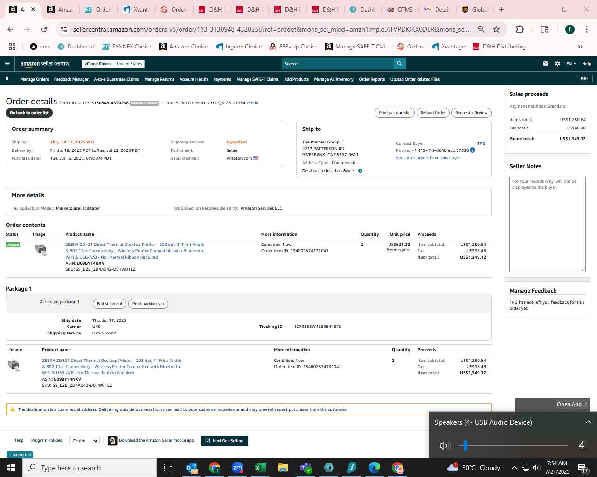This screenshot has height=477, width=597.
Task: Open the Order Reports menu item
Action: [372, 79]
